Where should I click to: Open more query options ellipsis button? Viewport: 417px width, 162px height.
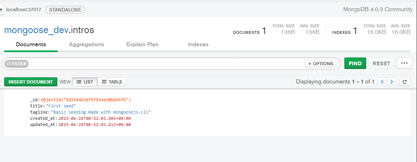click(x=405, y=63)
